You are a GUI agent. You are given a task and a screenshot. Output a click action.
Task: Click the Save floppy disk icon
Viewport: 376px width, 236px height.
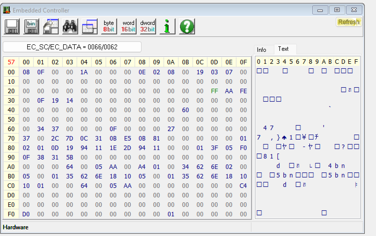pyautogui.click(x=12, y=26)
